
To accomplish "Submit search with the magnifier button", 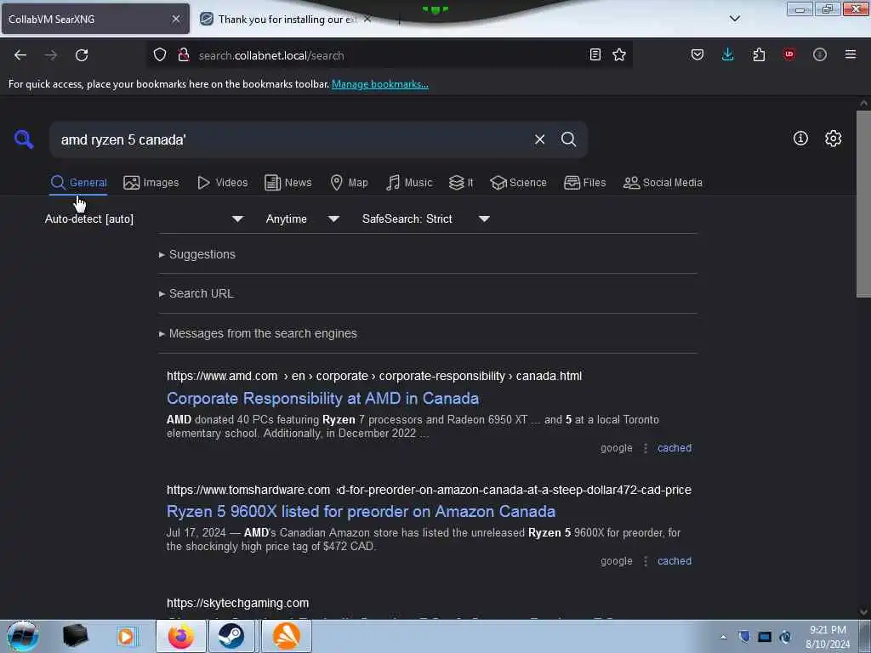I will (568, 139).
